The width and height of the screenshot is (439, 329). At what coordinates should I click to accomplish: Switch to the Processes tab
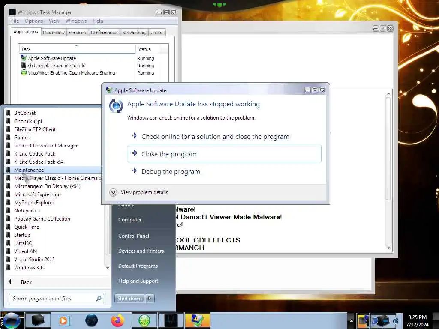(x=53, y=33)
